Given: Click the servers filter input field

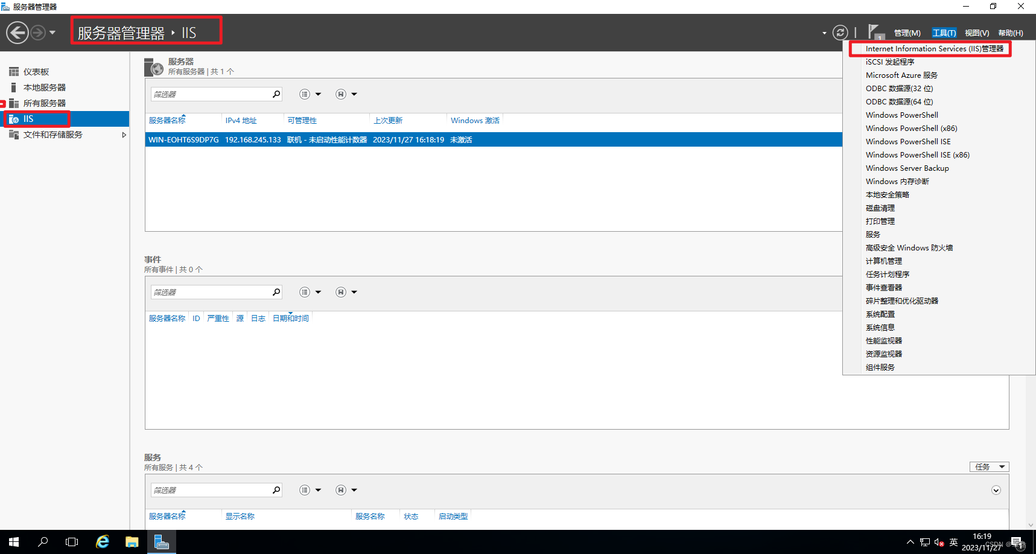Looking at the screenshot, I should [x=210, y=94].
